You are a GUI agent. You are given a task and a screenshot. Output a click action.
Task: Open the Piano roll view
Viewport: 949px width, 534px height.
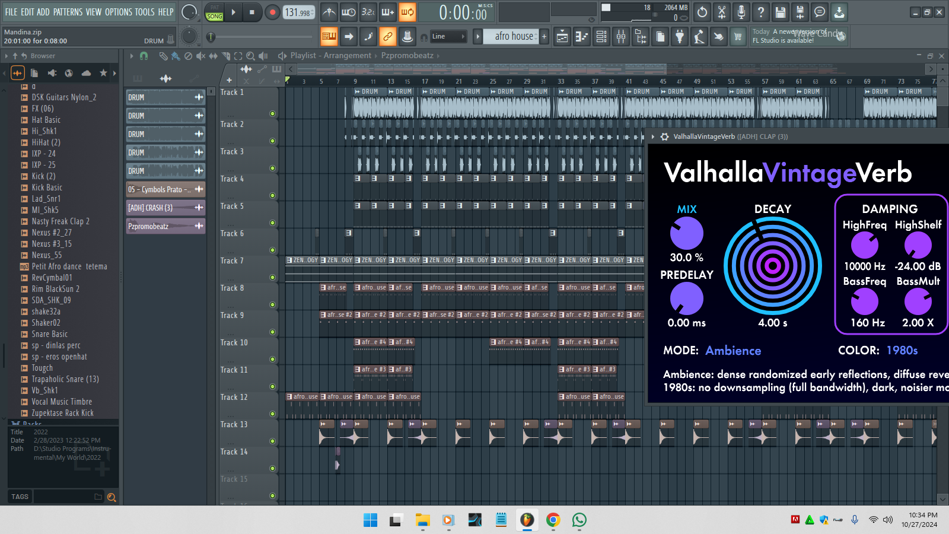coord(582,37)
